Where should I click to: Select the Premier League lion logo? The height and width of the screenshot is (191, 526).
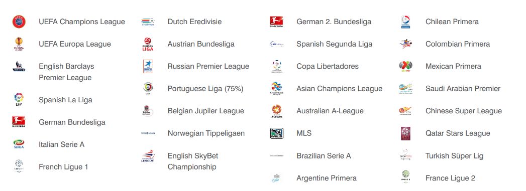tap(19, 66)
